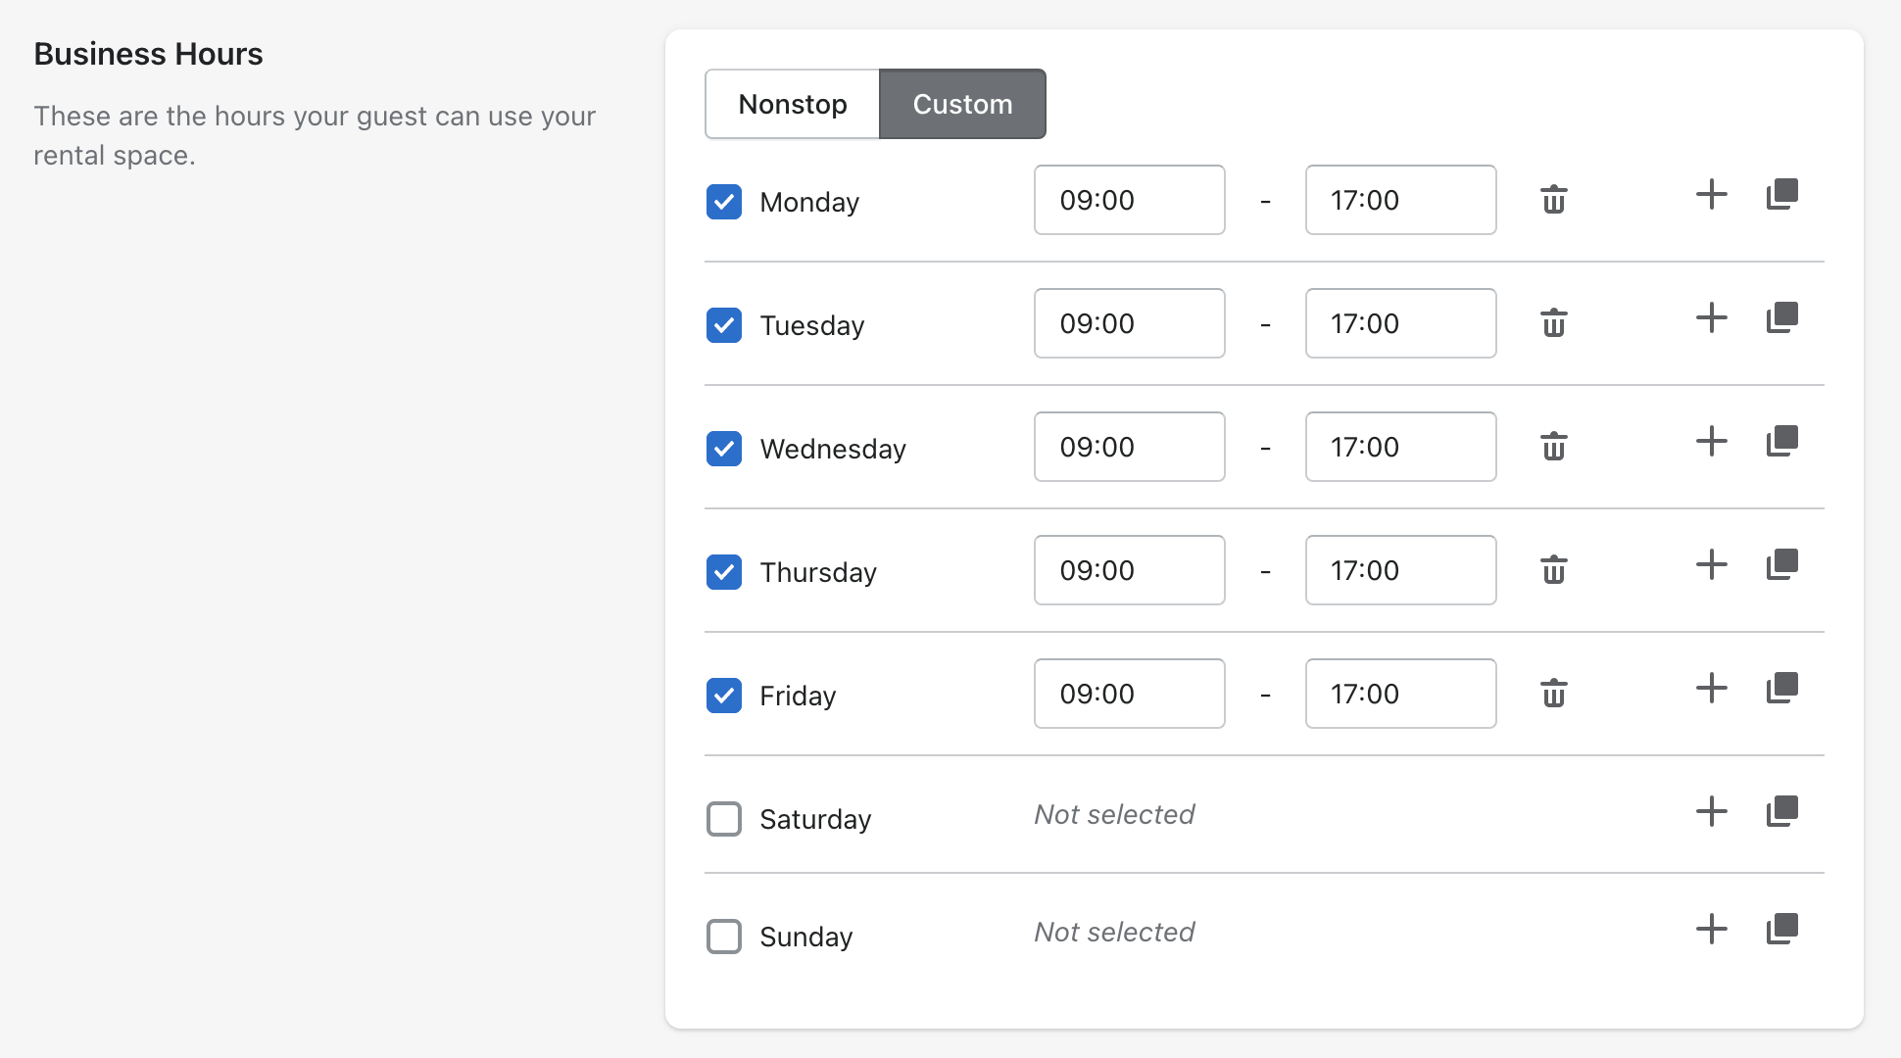
Task: Check the Sunday checkbox
Action: pyautogui.click(x=724, y=937)
